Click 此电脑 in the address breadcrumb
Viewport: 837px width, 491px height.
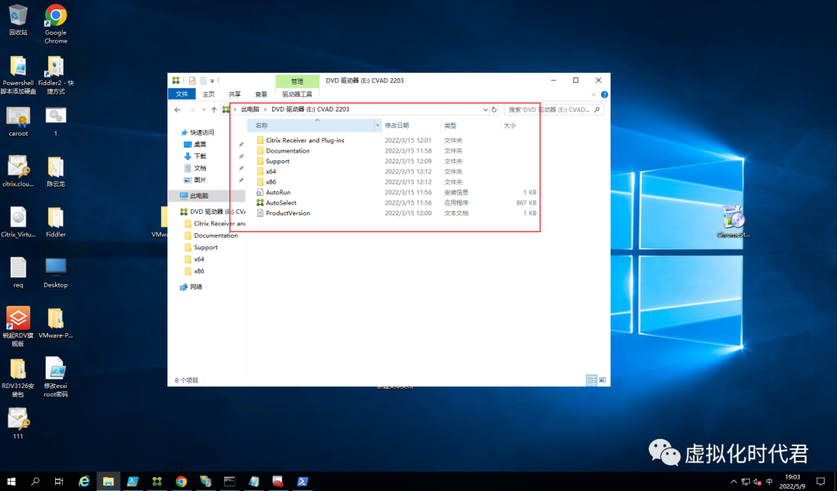point(250,109)
